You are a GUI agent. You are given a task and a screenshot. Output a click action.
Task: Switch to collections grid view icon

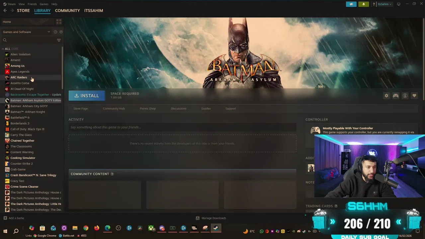coord(59,22)
